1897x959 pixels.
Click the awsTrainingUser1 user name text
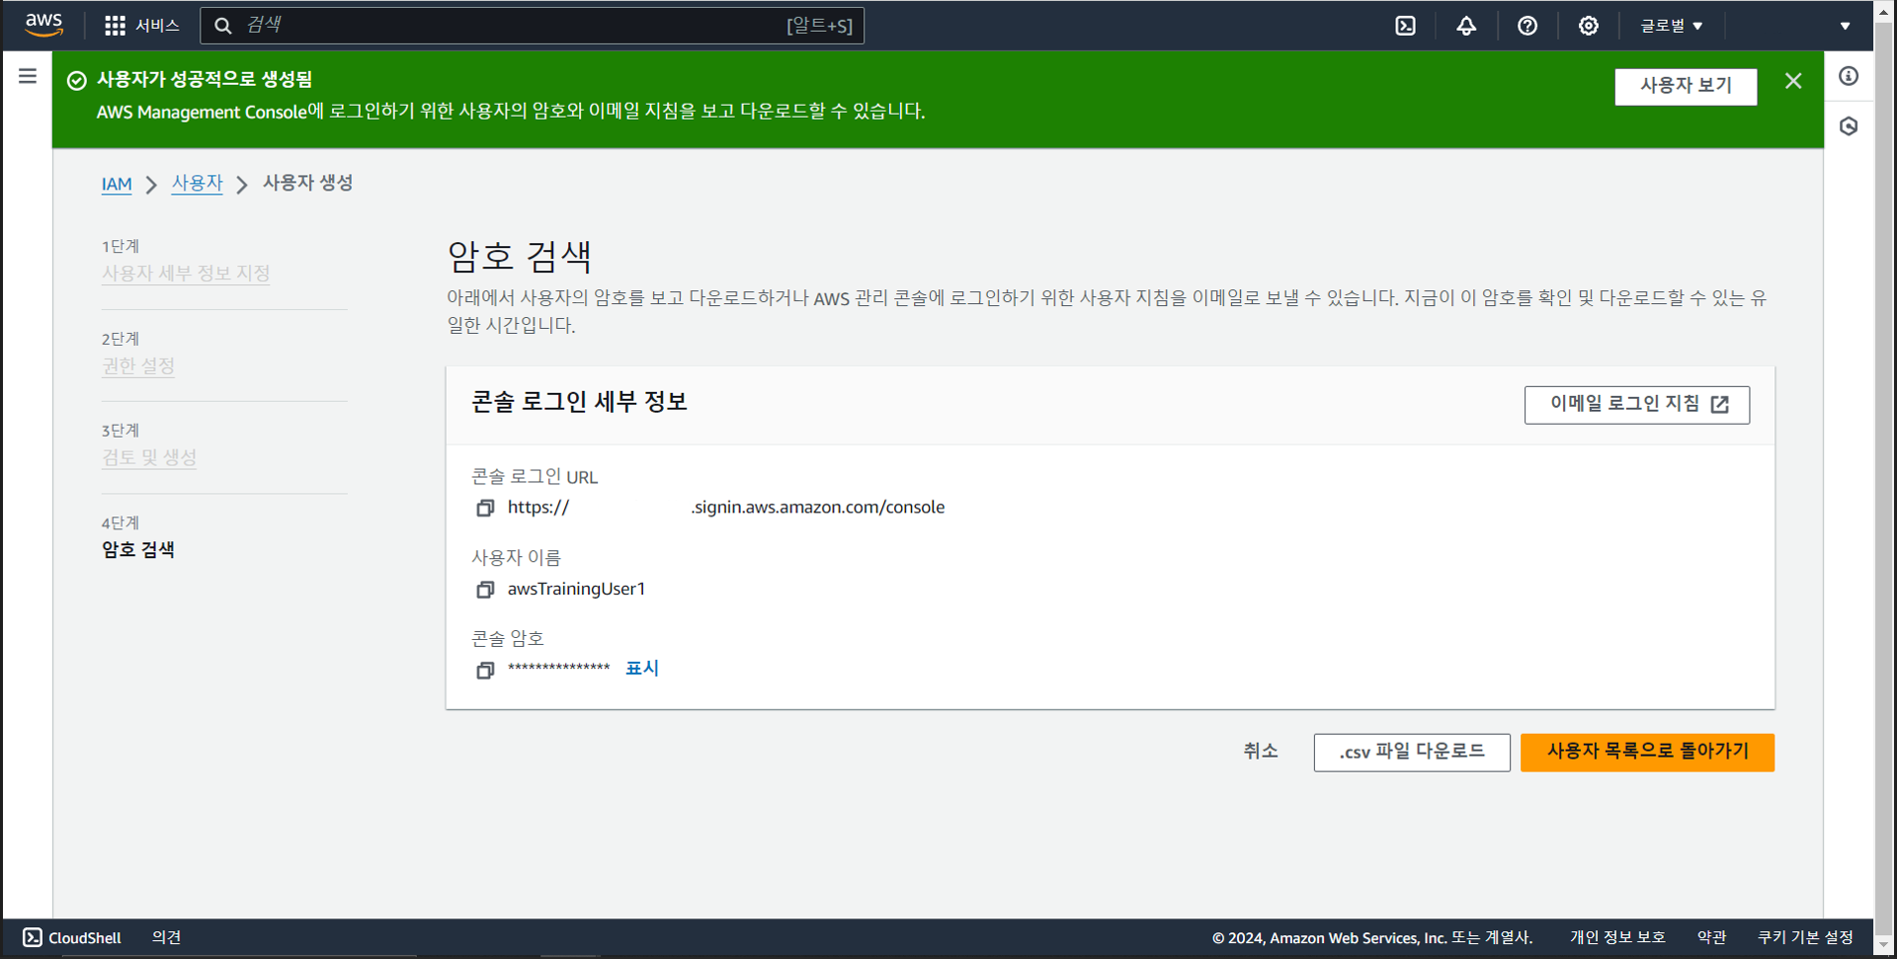(x=576, y=589)
